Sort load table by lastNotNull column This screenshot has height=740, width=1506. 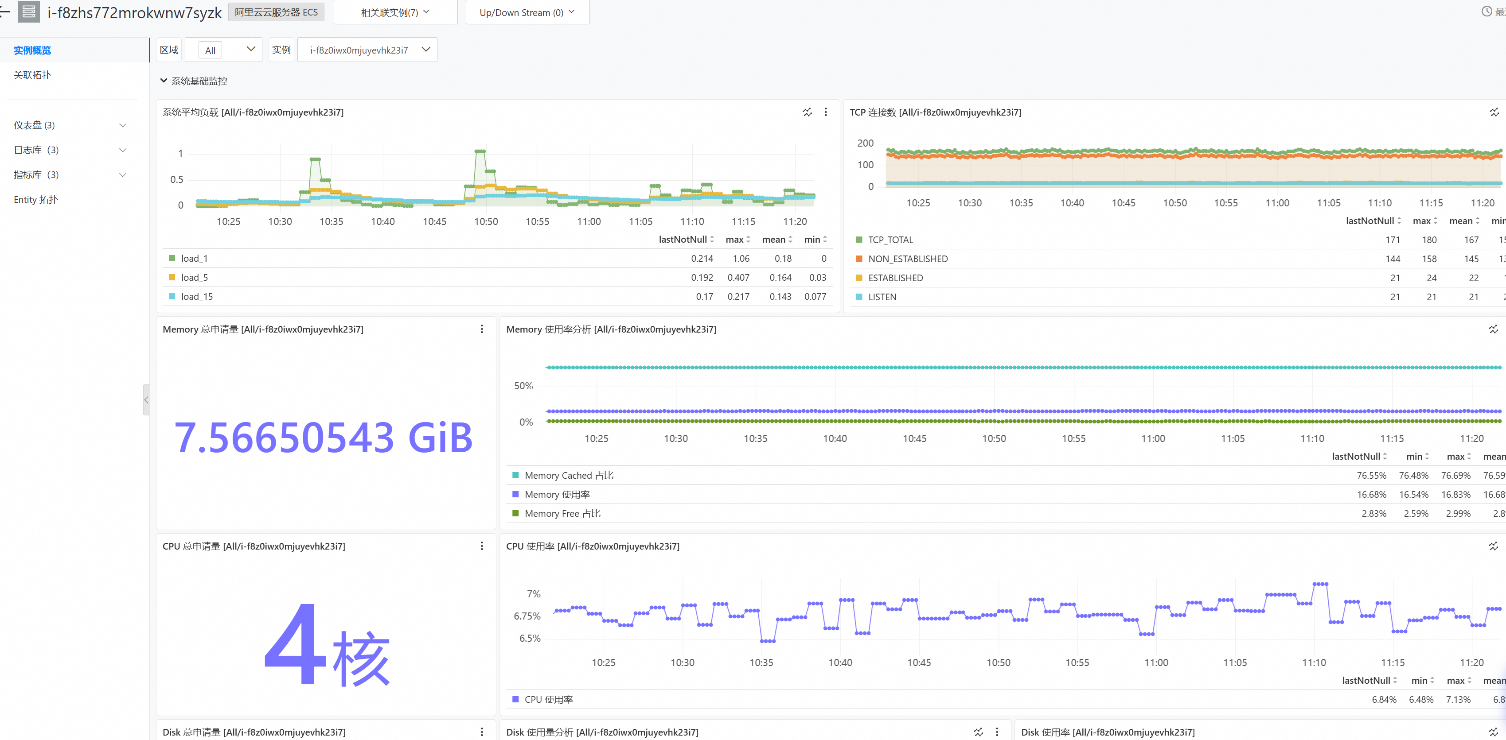pyautogui.click(x=687, y=240)
